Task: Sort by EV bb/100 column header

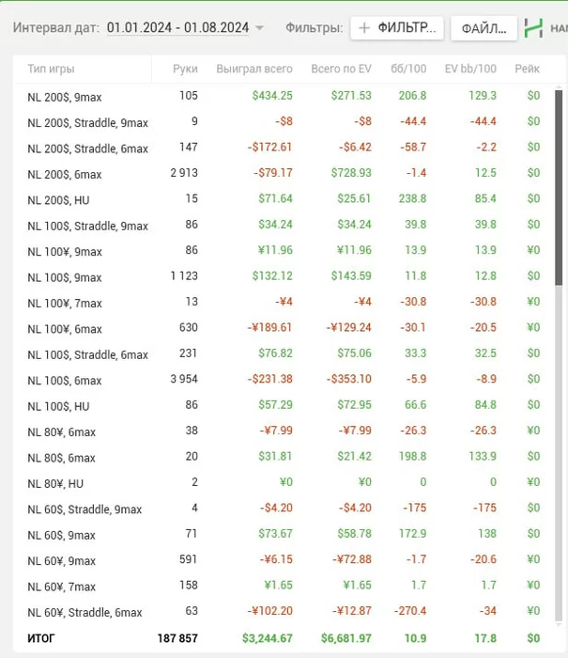Action: [x=469, y=70]
